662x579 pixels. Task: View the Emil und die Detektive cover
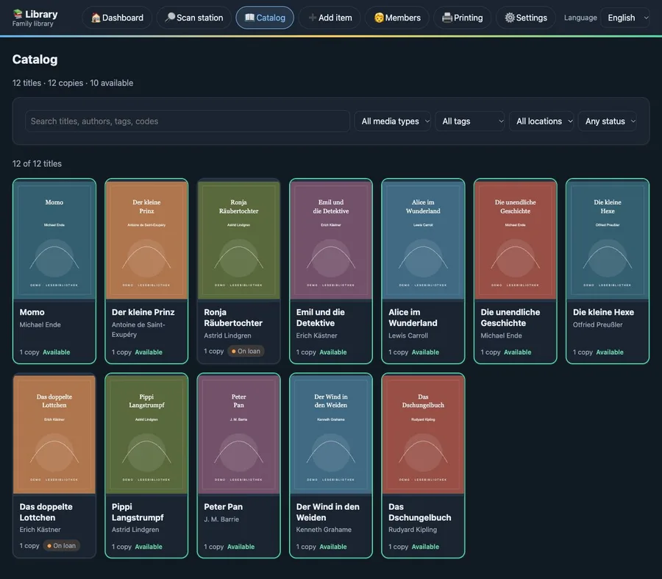[x=331, y=239]
